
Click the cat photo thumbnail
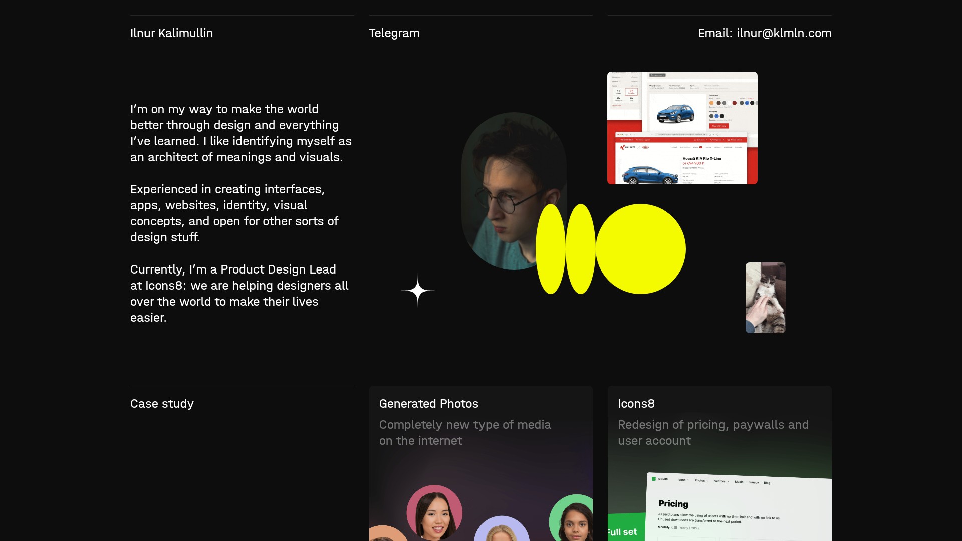pyautogui.click(x=765, y=298)
